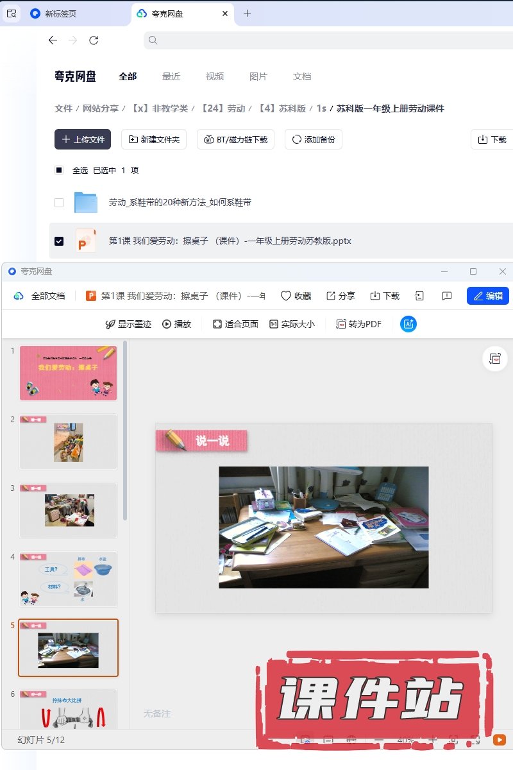Show ink annotations toggle
This screenshot has height=770, width=513.
point(128,324)
